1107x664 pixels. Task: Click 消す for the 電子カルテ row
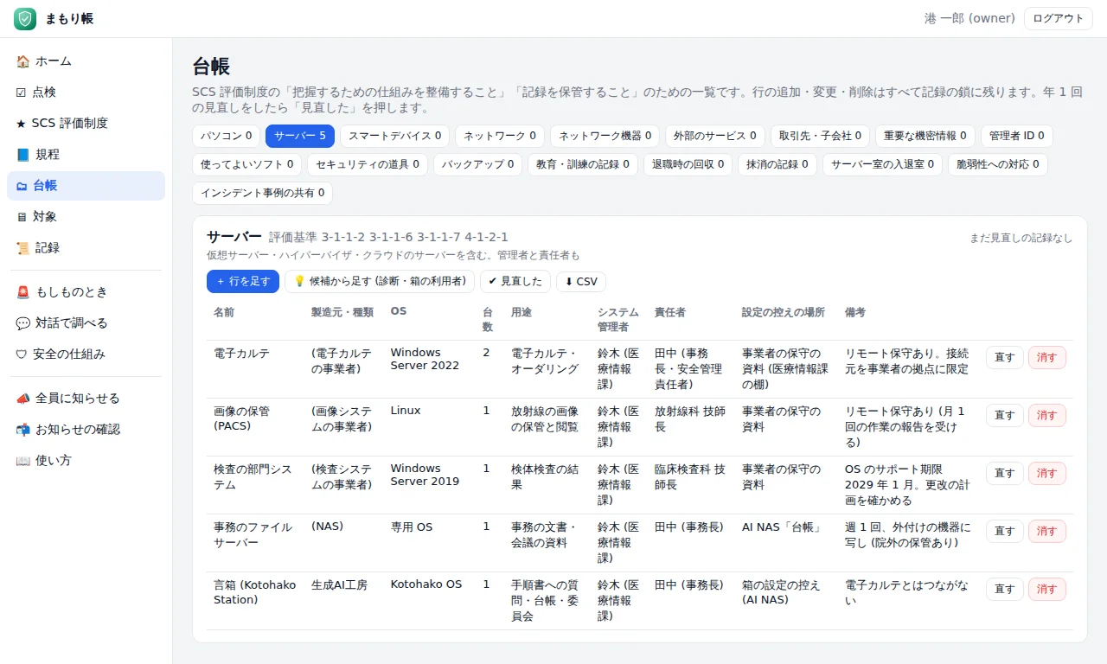[x=1047, y=358]
